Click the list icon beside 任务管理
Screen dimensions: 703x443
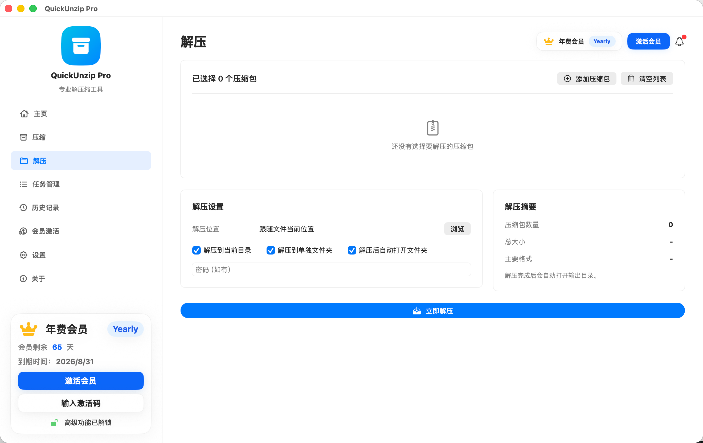pos(23,184)
